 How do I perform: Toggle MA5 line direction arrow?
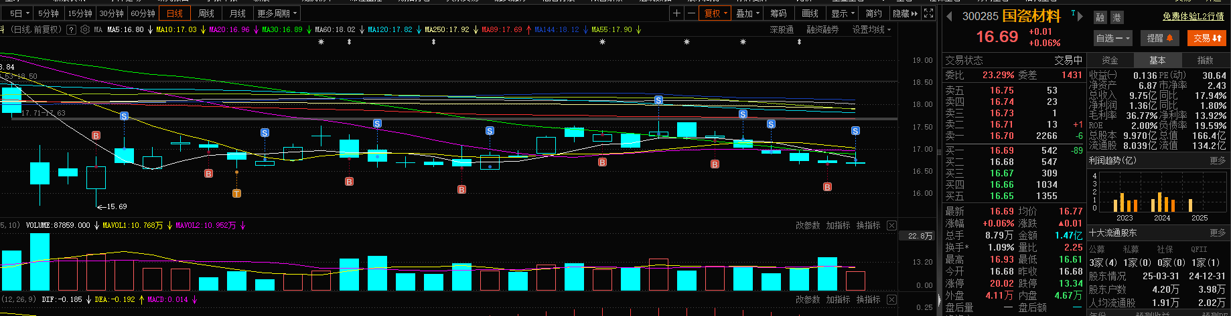coord(150,29)
